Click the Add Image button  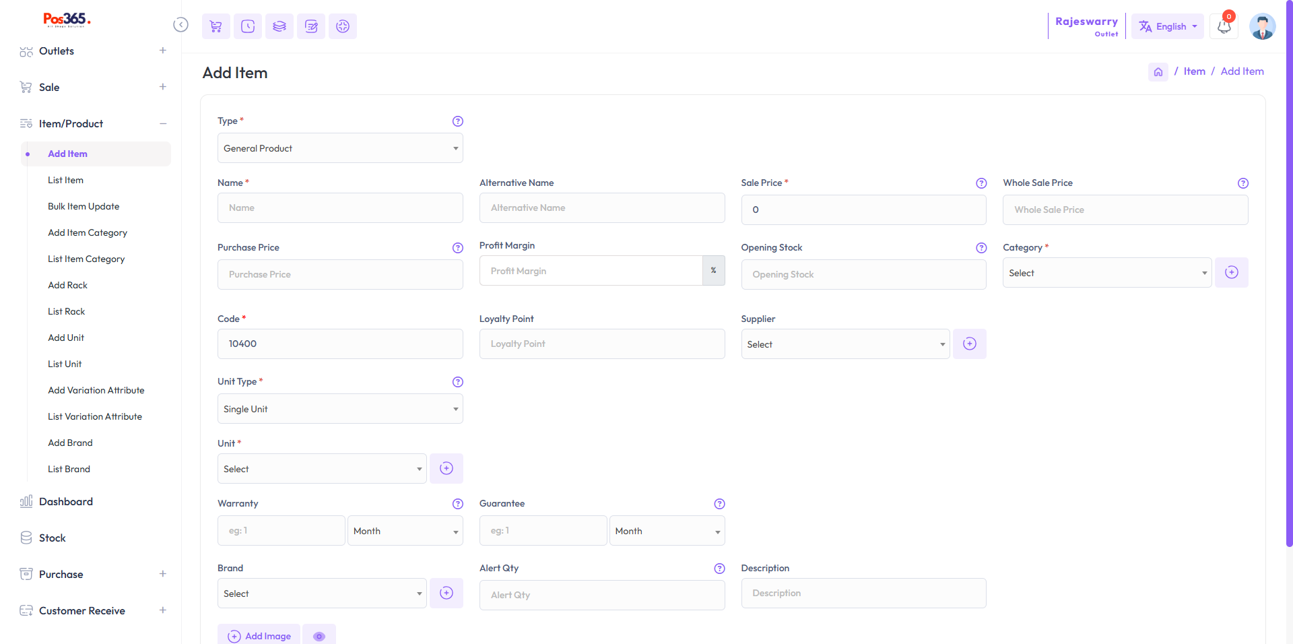tap(260, 636)
